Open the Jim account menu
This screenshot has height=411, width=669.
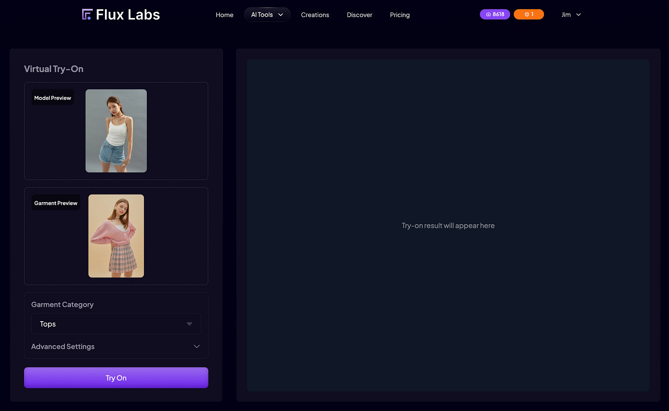571,15
